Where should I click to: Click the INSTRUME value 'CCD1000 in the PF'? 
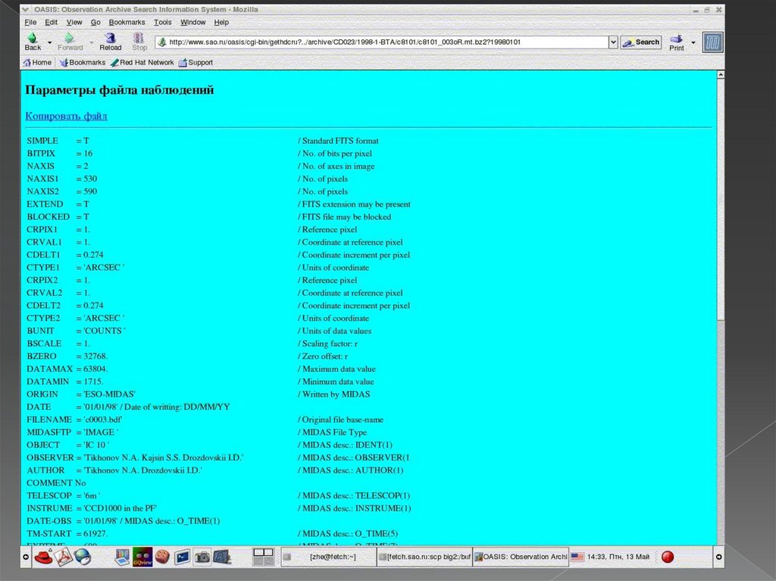(120, 508)
